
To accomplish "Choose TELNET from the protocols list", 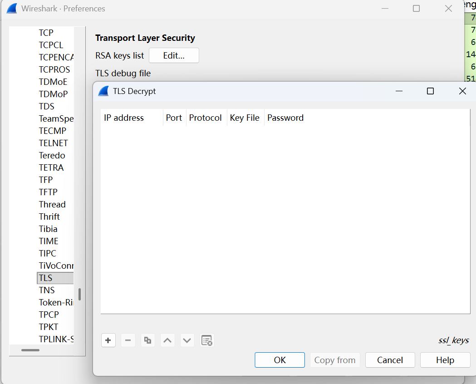I will (x=53, y=143).
